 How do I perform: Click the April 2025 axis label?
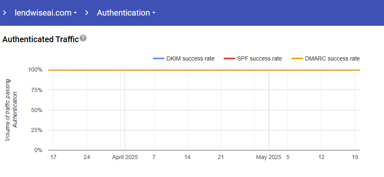click(125, 157)
